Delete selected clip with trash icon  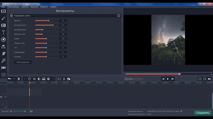[x=19, y=79]
